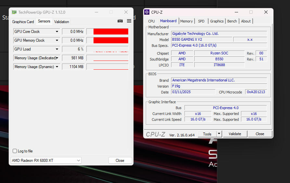Open the AMD Radeon RX 6800 XT selector
The width and height of the screenshot is (290, 183).
[x=46, y=161]
